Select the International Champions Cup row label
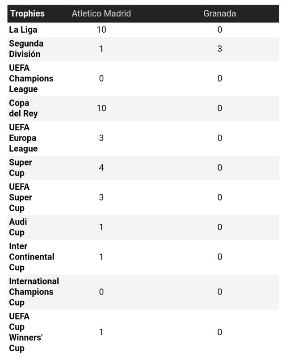This screenshot has height=358, width=286. [x=34, y=292]
